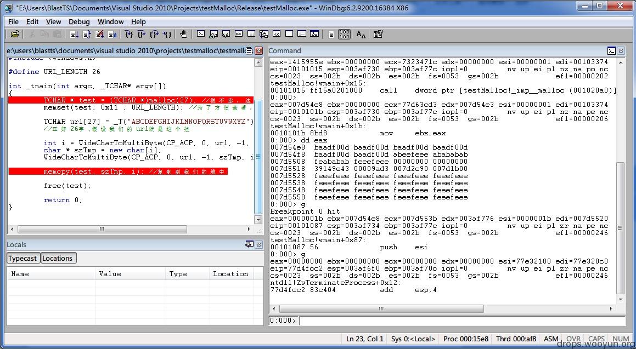Click the Options toolbar icon at far right
The image size is (636, 349).
[x=378, y=35]
